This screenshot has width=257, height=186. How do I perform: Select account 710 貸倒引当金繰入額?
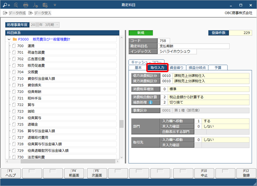[64, 78]
